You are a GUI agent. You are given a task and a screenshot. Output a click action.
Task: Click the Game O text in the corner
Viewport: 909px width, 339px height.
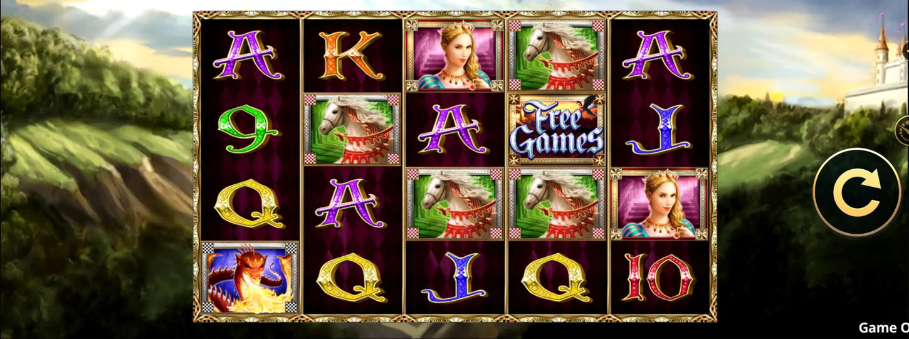coord(883,328)
